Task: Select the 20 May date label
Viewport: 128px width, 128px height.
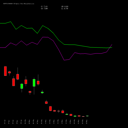Action: coord(74,122)
